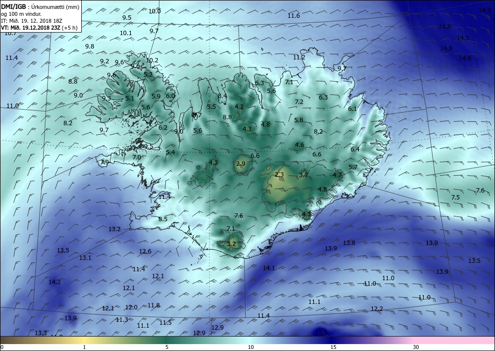Screen dimensions: 495x351
Task: Click the 'og 100 m vindur.' caption line
Action: click(x=21, y=14)
